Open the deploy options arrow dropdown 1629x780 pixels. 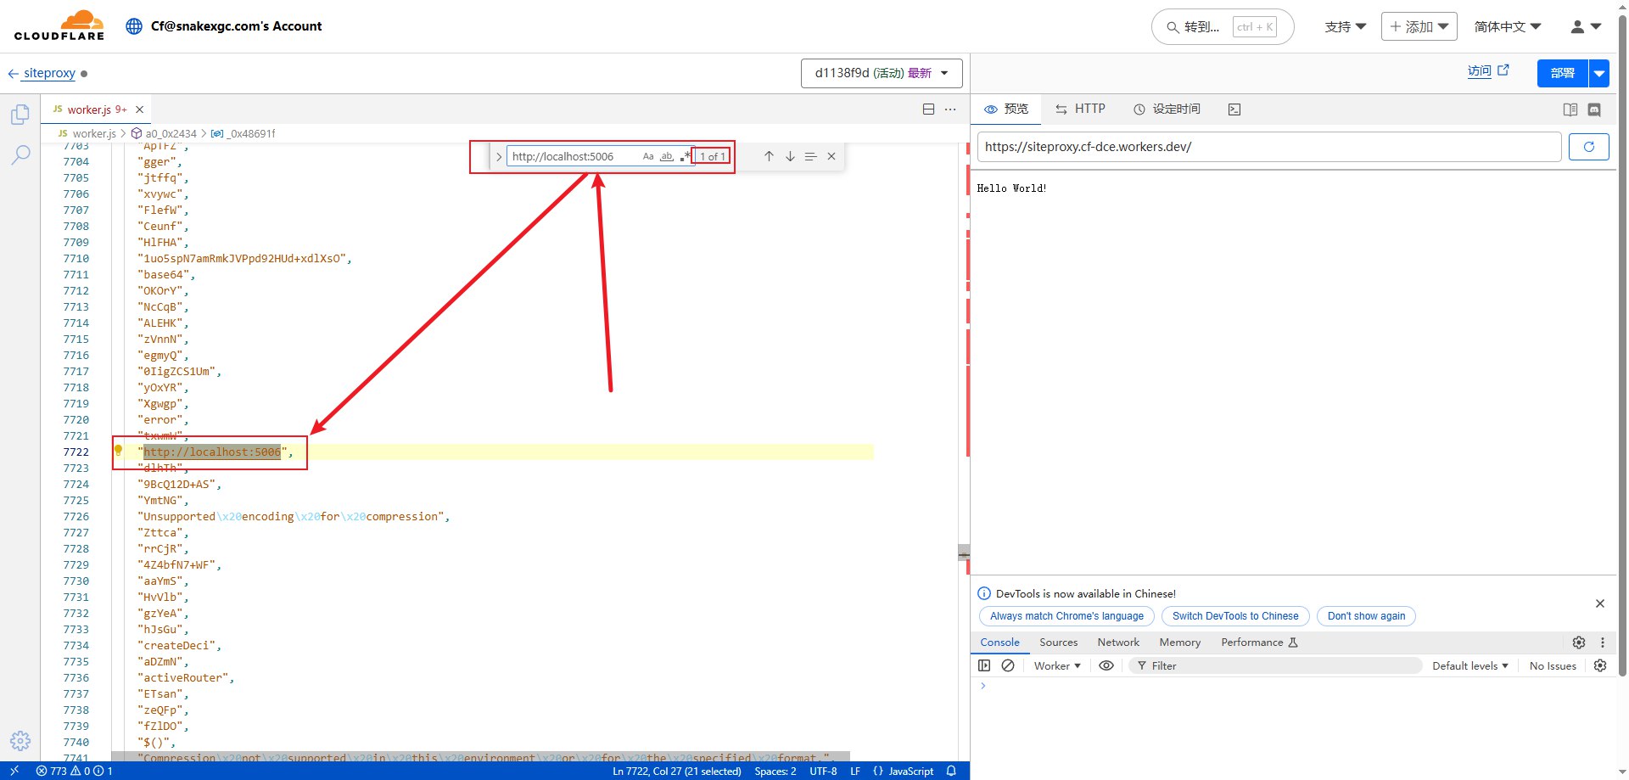click(x=1599, y=73)
